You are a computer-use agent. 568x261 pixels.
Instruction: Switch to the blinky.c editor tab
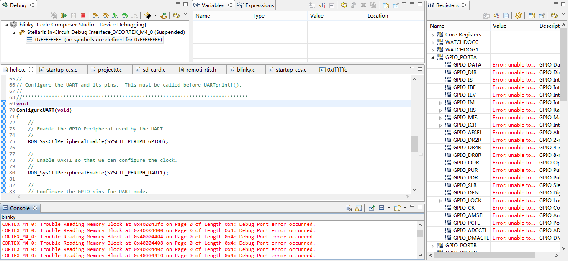(246, 69)
